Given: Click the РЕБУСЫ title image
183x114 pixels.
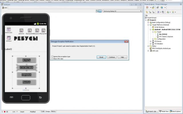Looking at the screenshot, I should (26, 39).
